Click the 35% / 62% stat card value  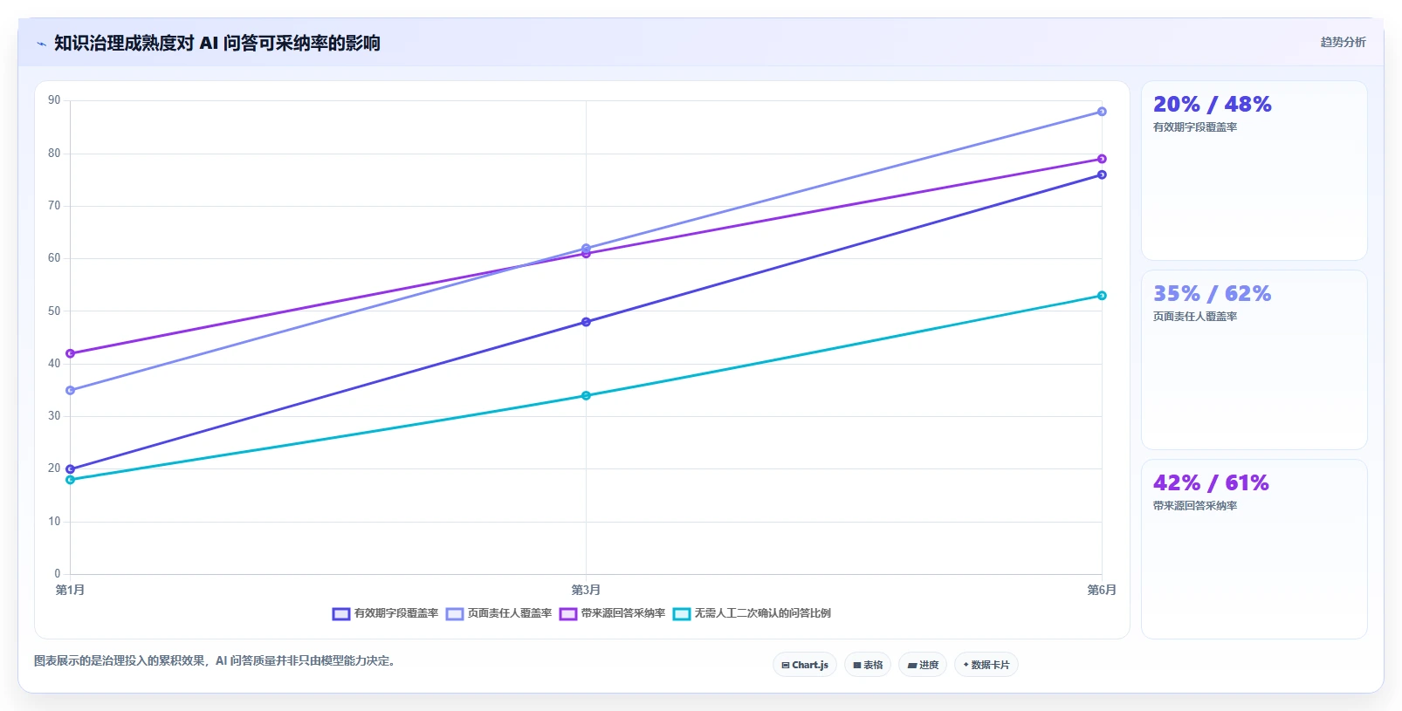(1212, 294)
